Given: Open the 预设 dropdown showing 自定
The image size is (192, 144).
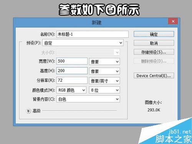Looking at the screenshot, I should pos(83,43).
